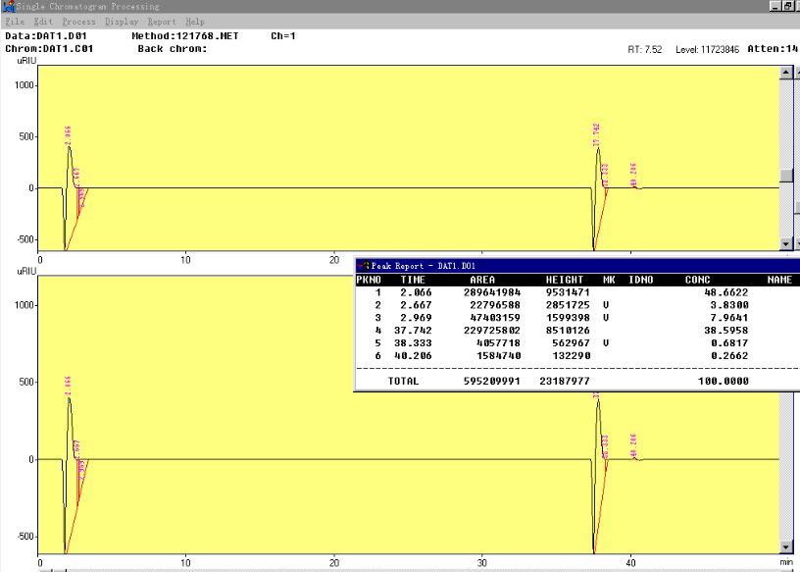Click concentration value 38.5958
Image resolution: width=800 pixels, height=572 pixels.
[726, 331]
